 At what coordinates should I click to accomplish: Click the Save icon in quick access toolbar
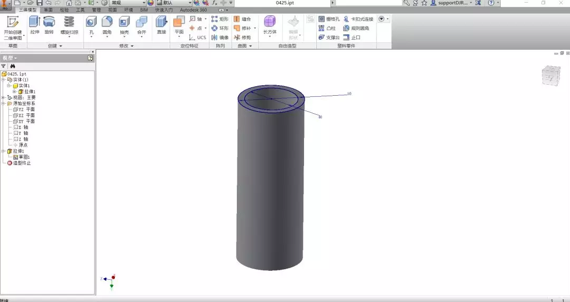point(40,3)
